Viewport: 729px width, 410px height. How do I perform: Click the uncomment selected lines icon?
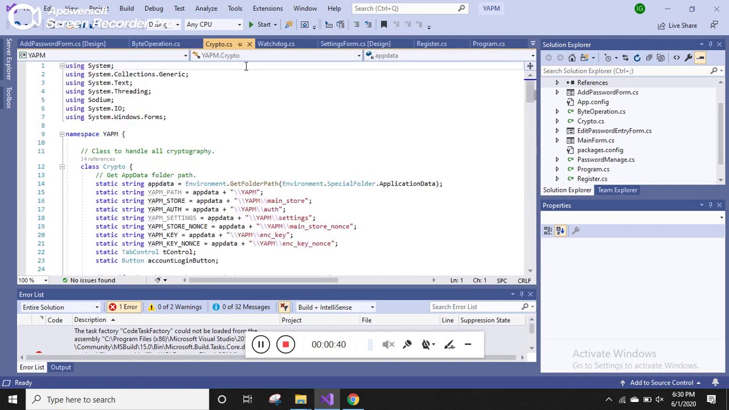pyautogui.click(x=367, y=24)
